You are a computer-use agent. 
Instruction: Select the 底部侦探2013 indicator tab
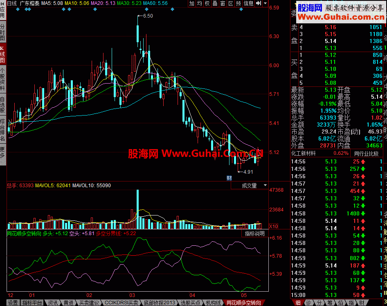click(x=159, y=303)
